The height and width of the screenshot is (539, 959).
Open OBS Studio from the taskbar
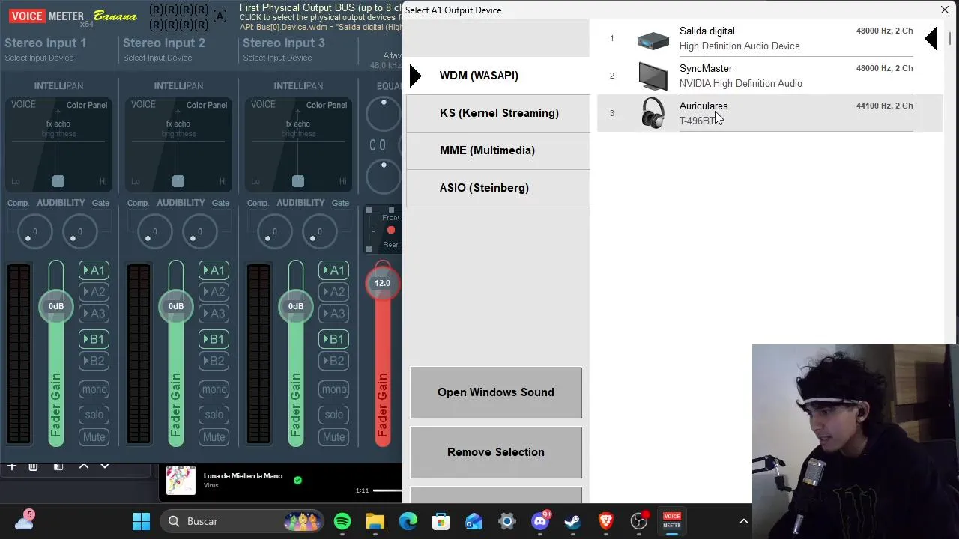[x=639, y=521]
